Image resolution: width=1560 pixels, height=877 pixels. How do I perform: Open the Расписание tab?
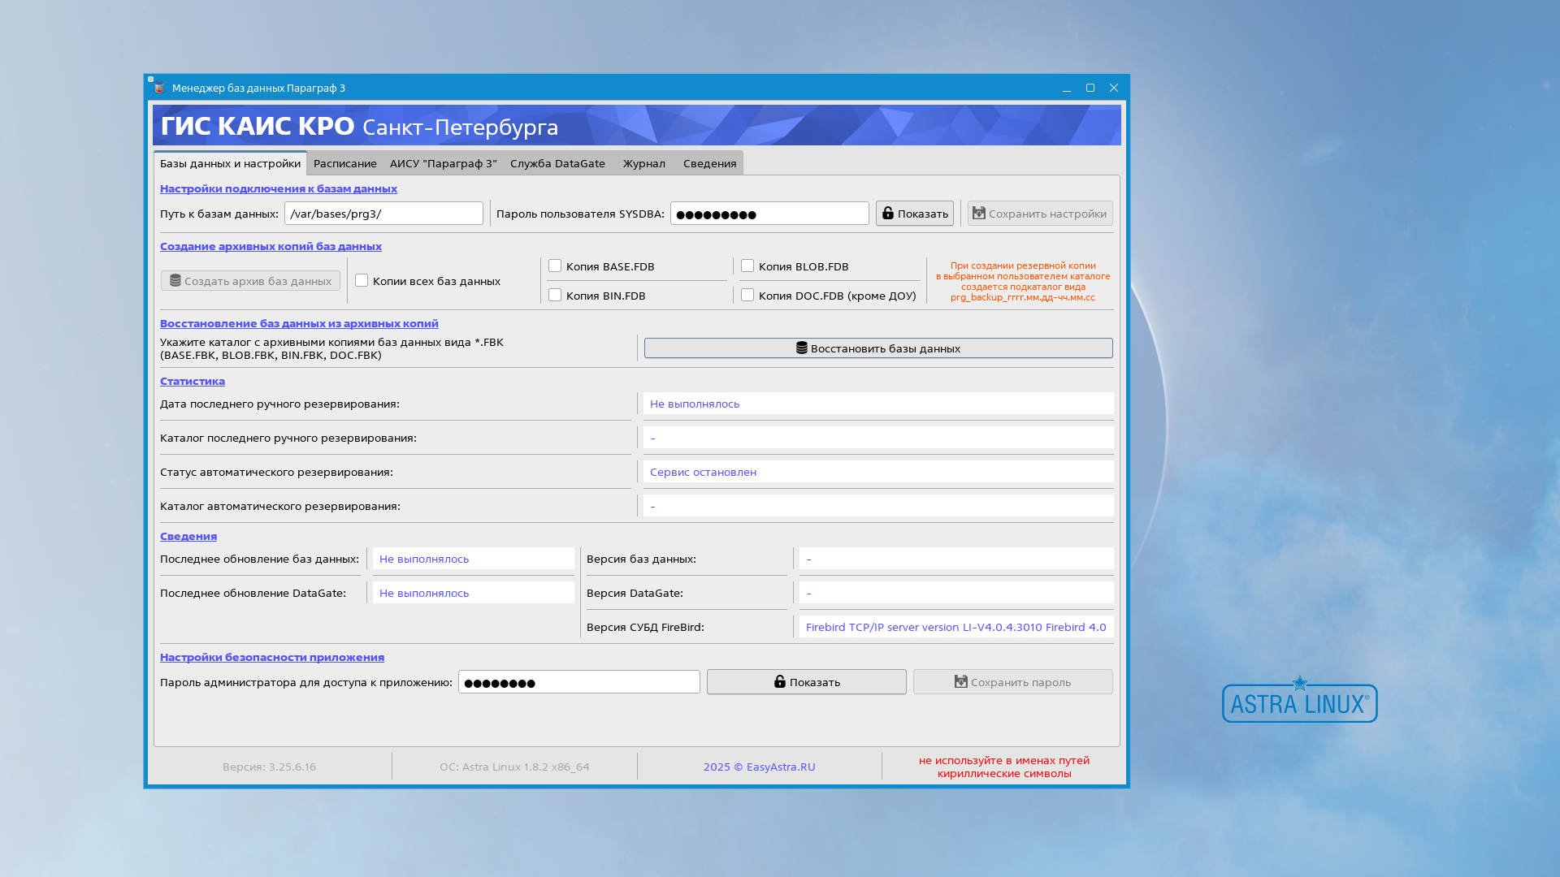(344, 163)
